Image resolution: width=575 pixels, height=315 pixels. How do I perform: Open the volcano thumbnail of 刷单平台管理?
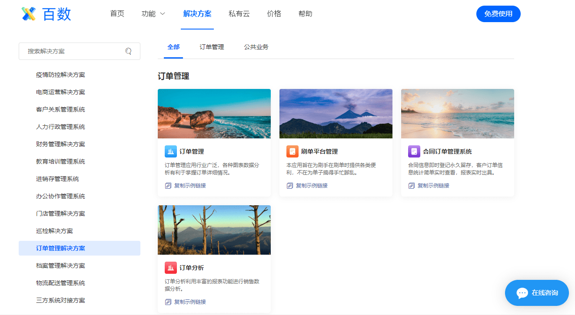pyautogui.click(x=336, y=114)
